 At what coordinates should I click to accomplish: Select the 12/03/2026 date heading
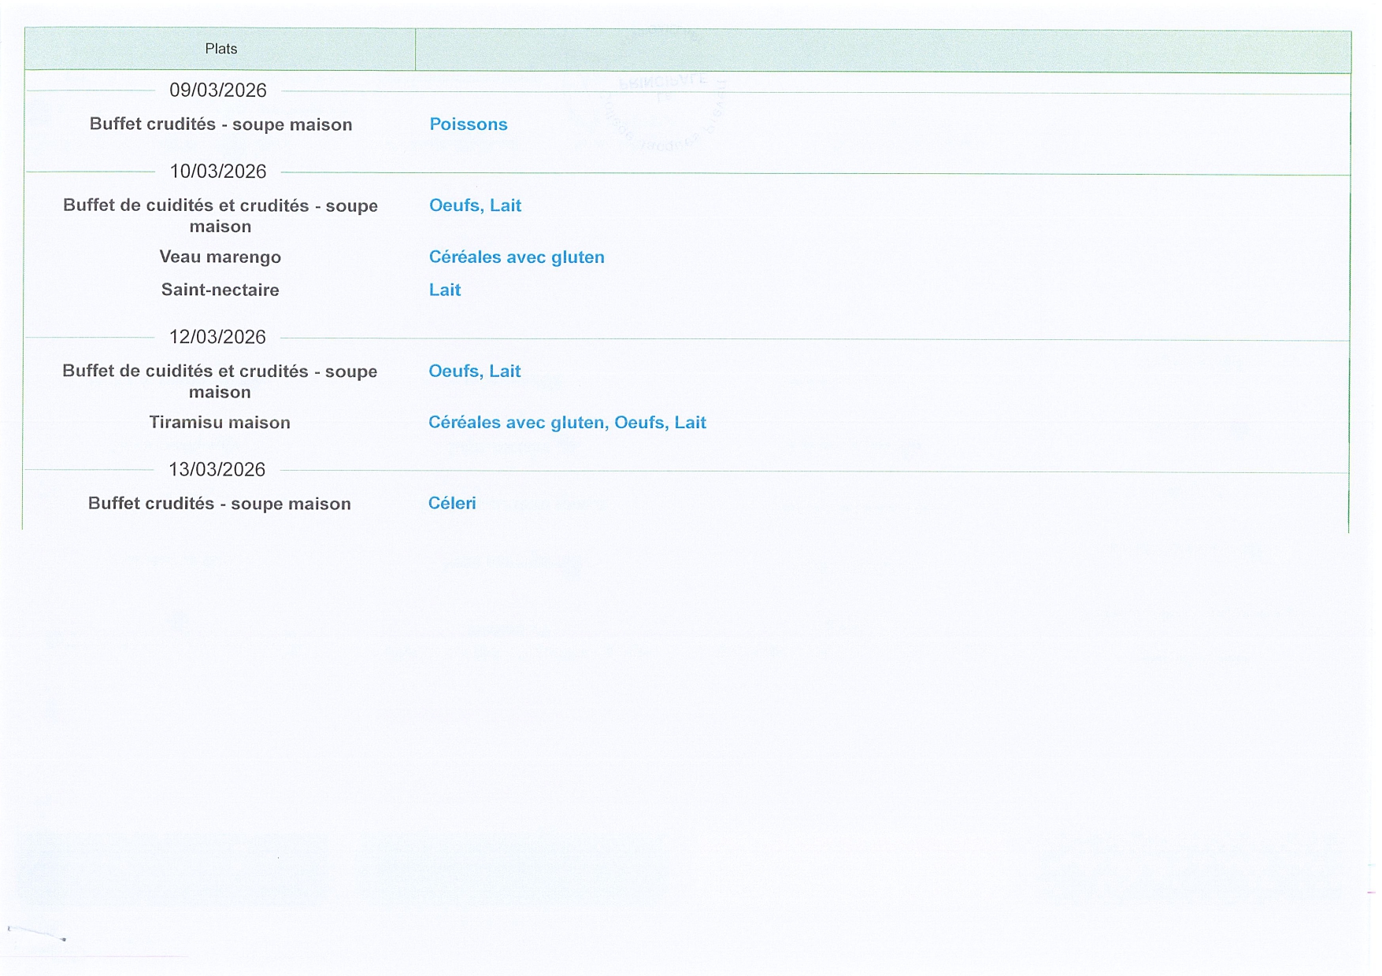(217, 337)
